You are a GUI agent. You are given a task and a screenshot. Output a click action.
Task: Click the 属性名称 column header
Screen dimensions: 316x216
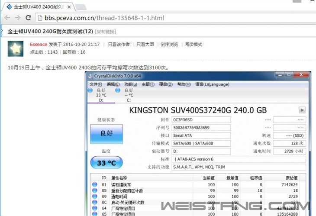coord(119,178)
